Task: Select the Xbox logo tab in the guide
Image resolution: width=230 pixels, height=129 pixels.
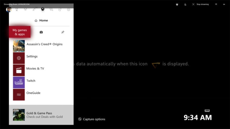Action: tap(43, 9)
